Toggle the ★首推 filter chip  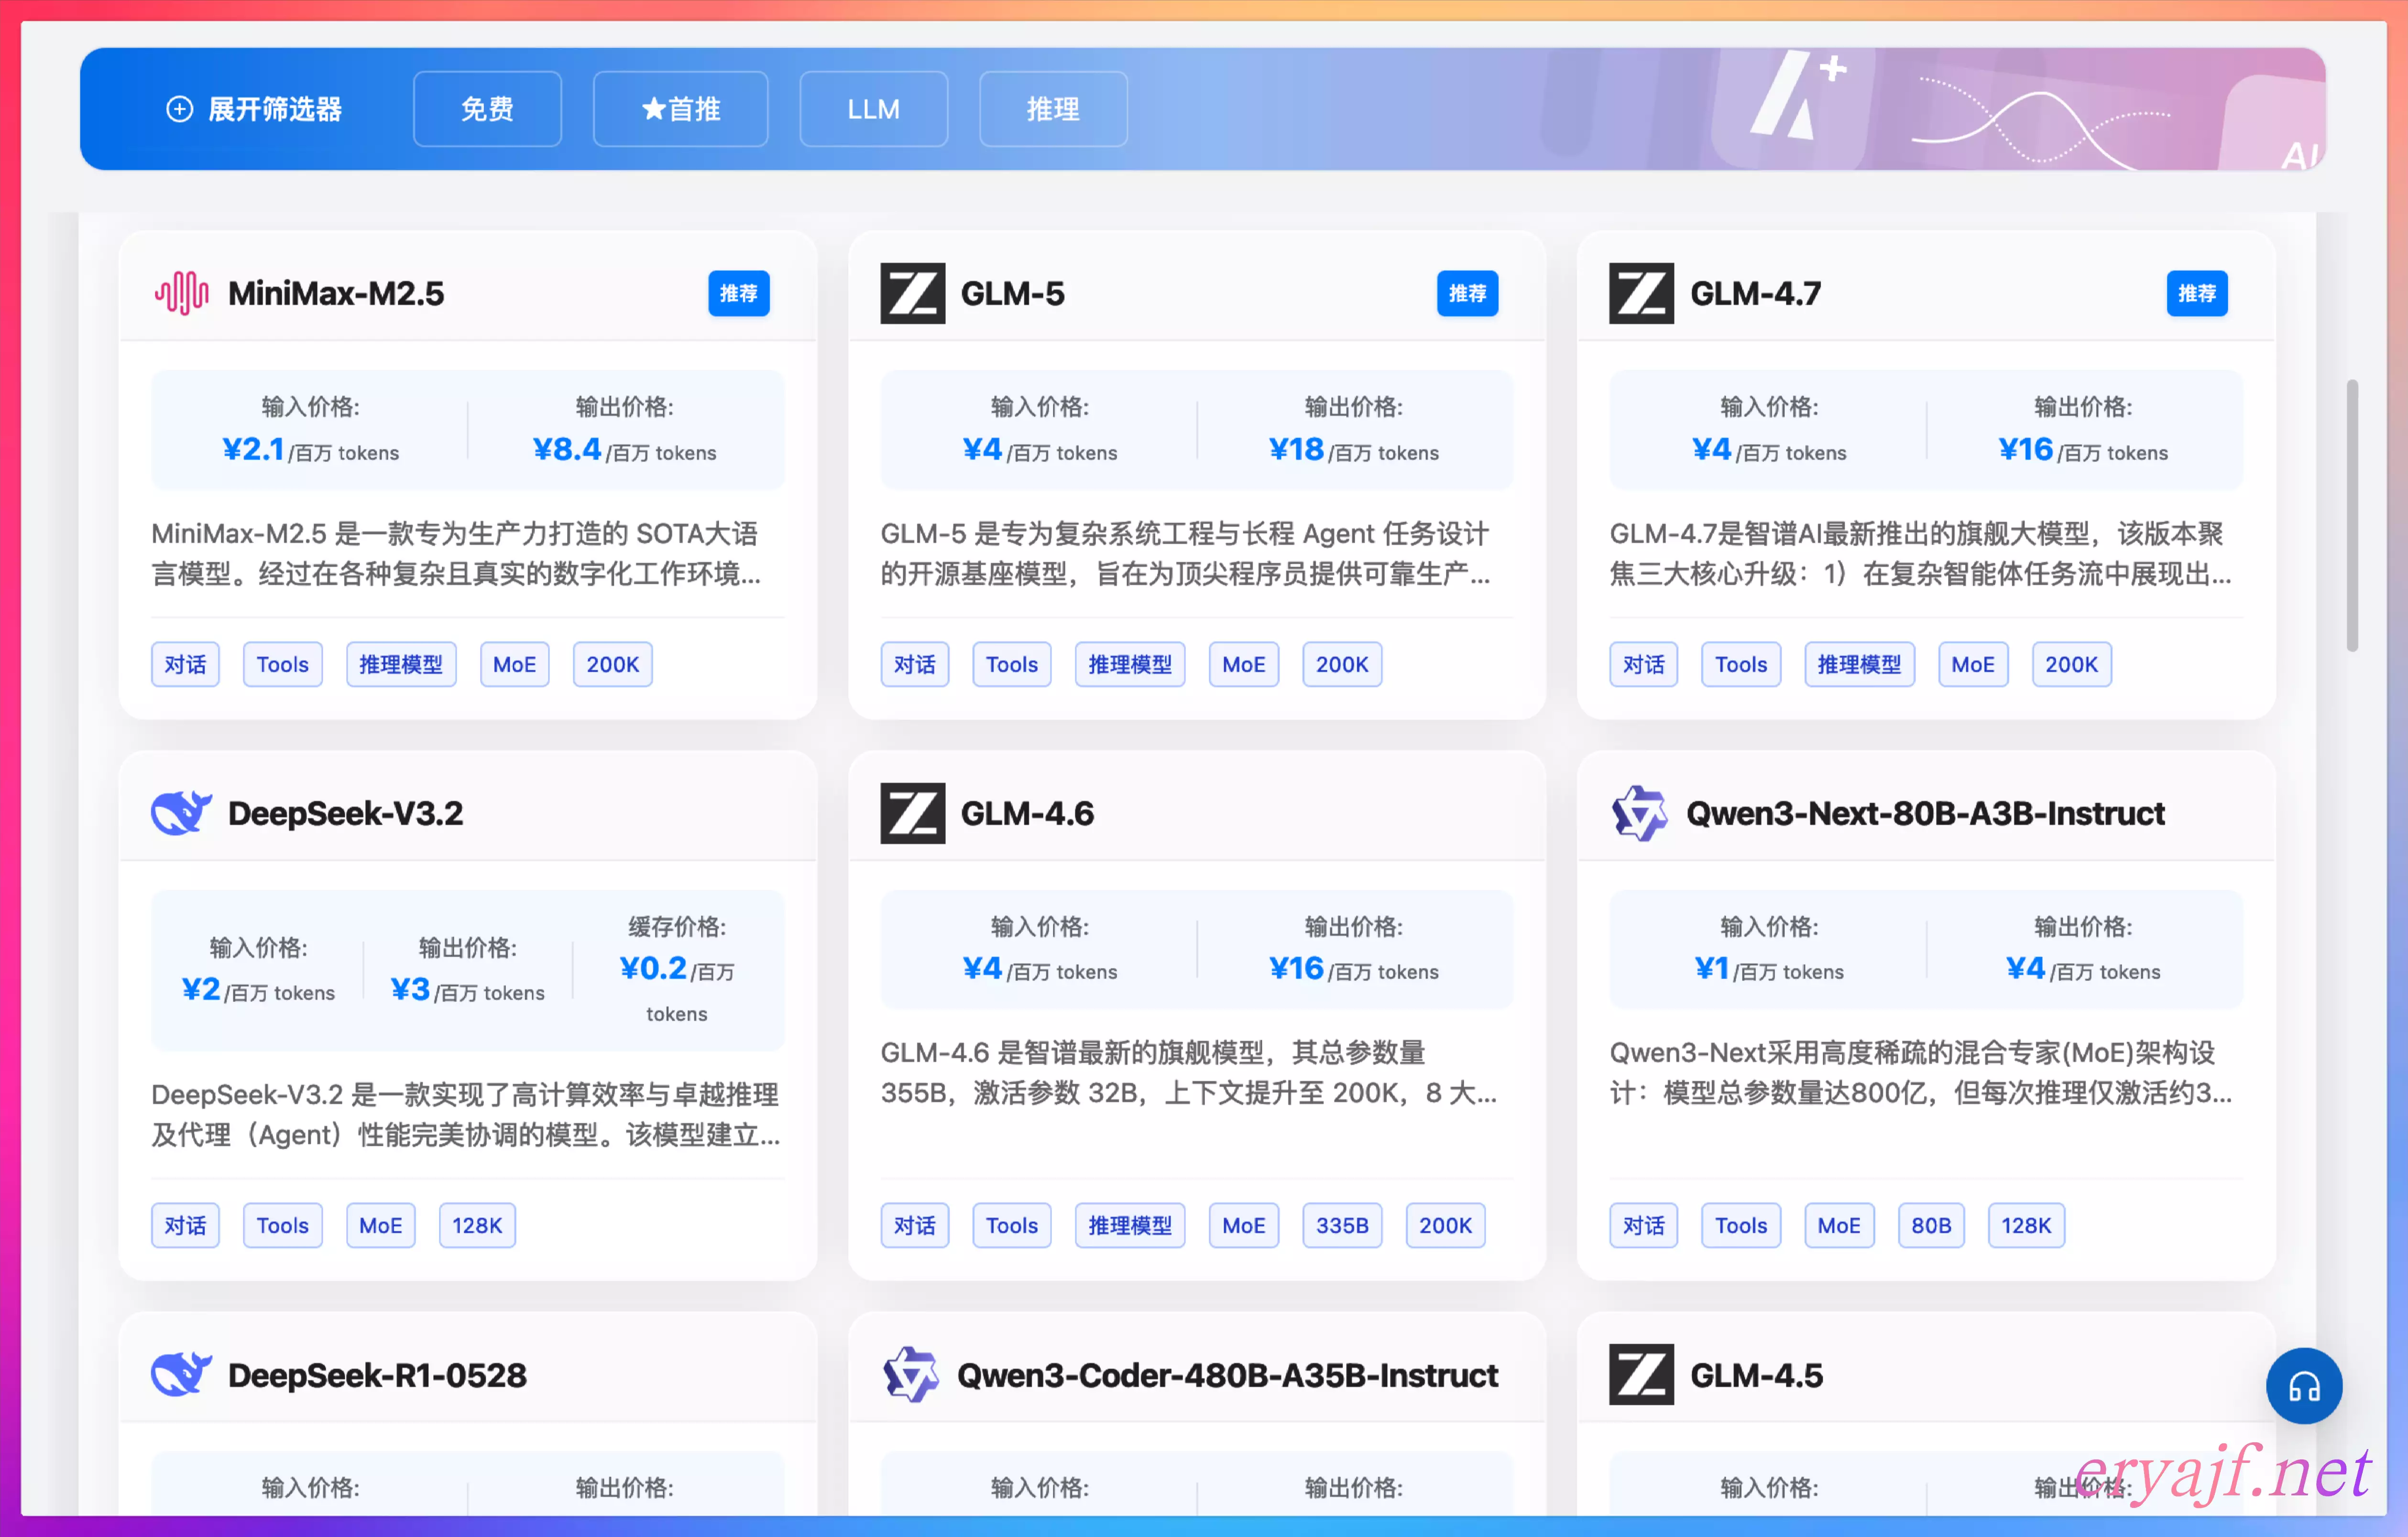tap(680, 109)
